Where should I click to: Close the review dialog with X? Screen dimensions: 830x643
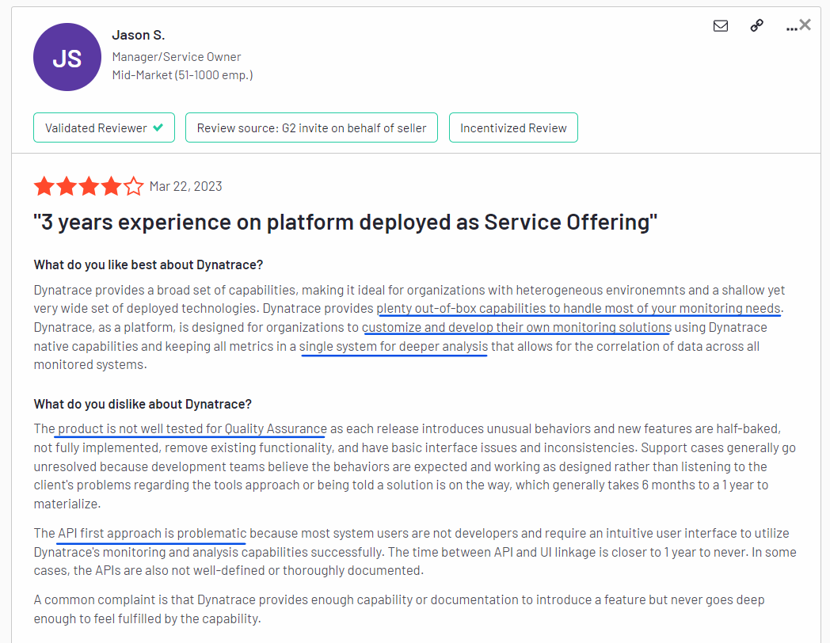(805, 25)
